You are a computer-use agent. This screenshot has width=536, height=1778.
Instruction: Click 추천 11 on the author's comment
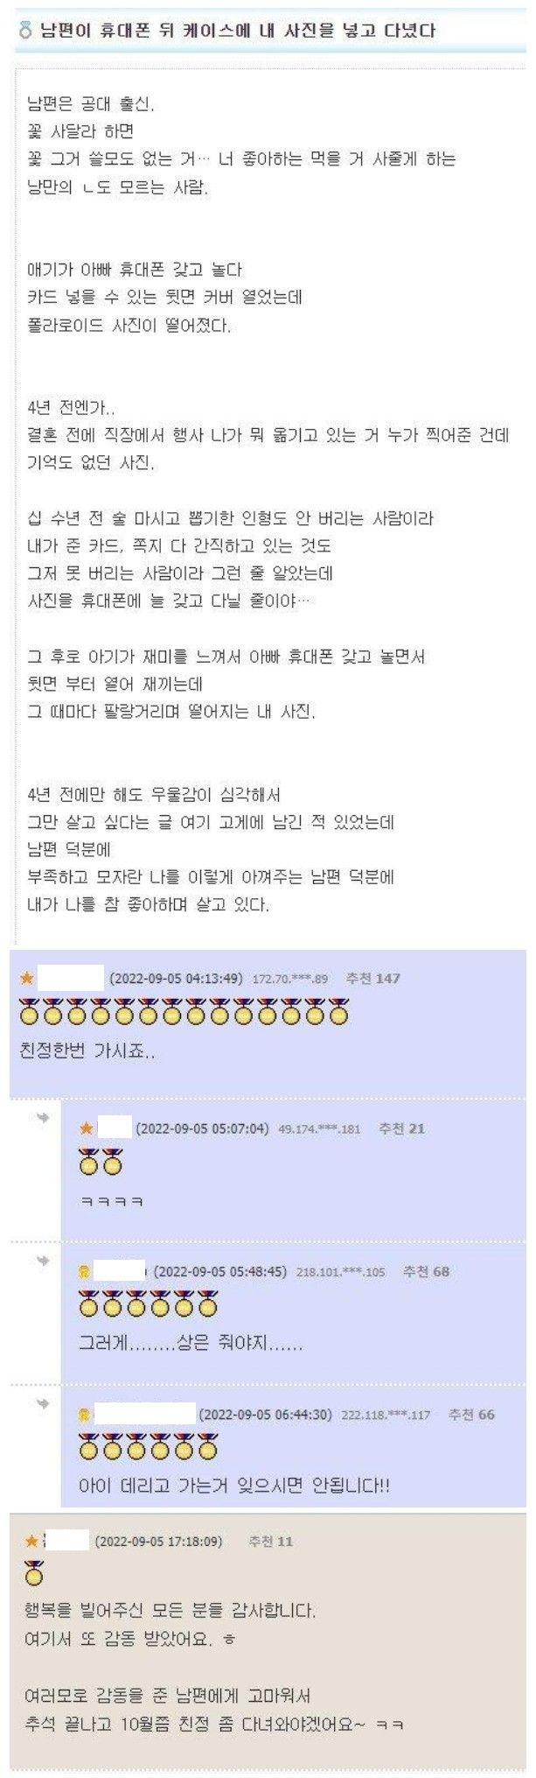[x=271, y=1541]
